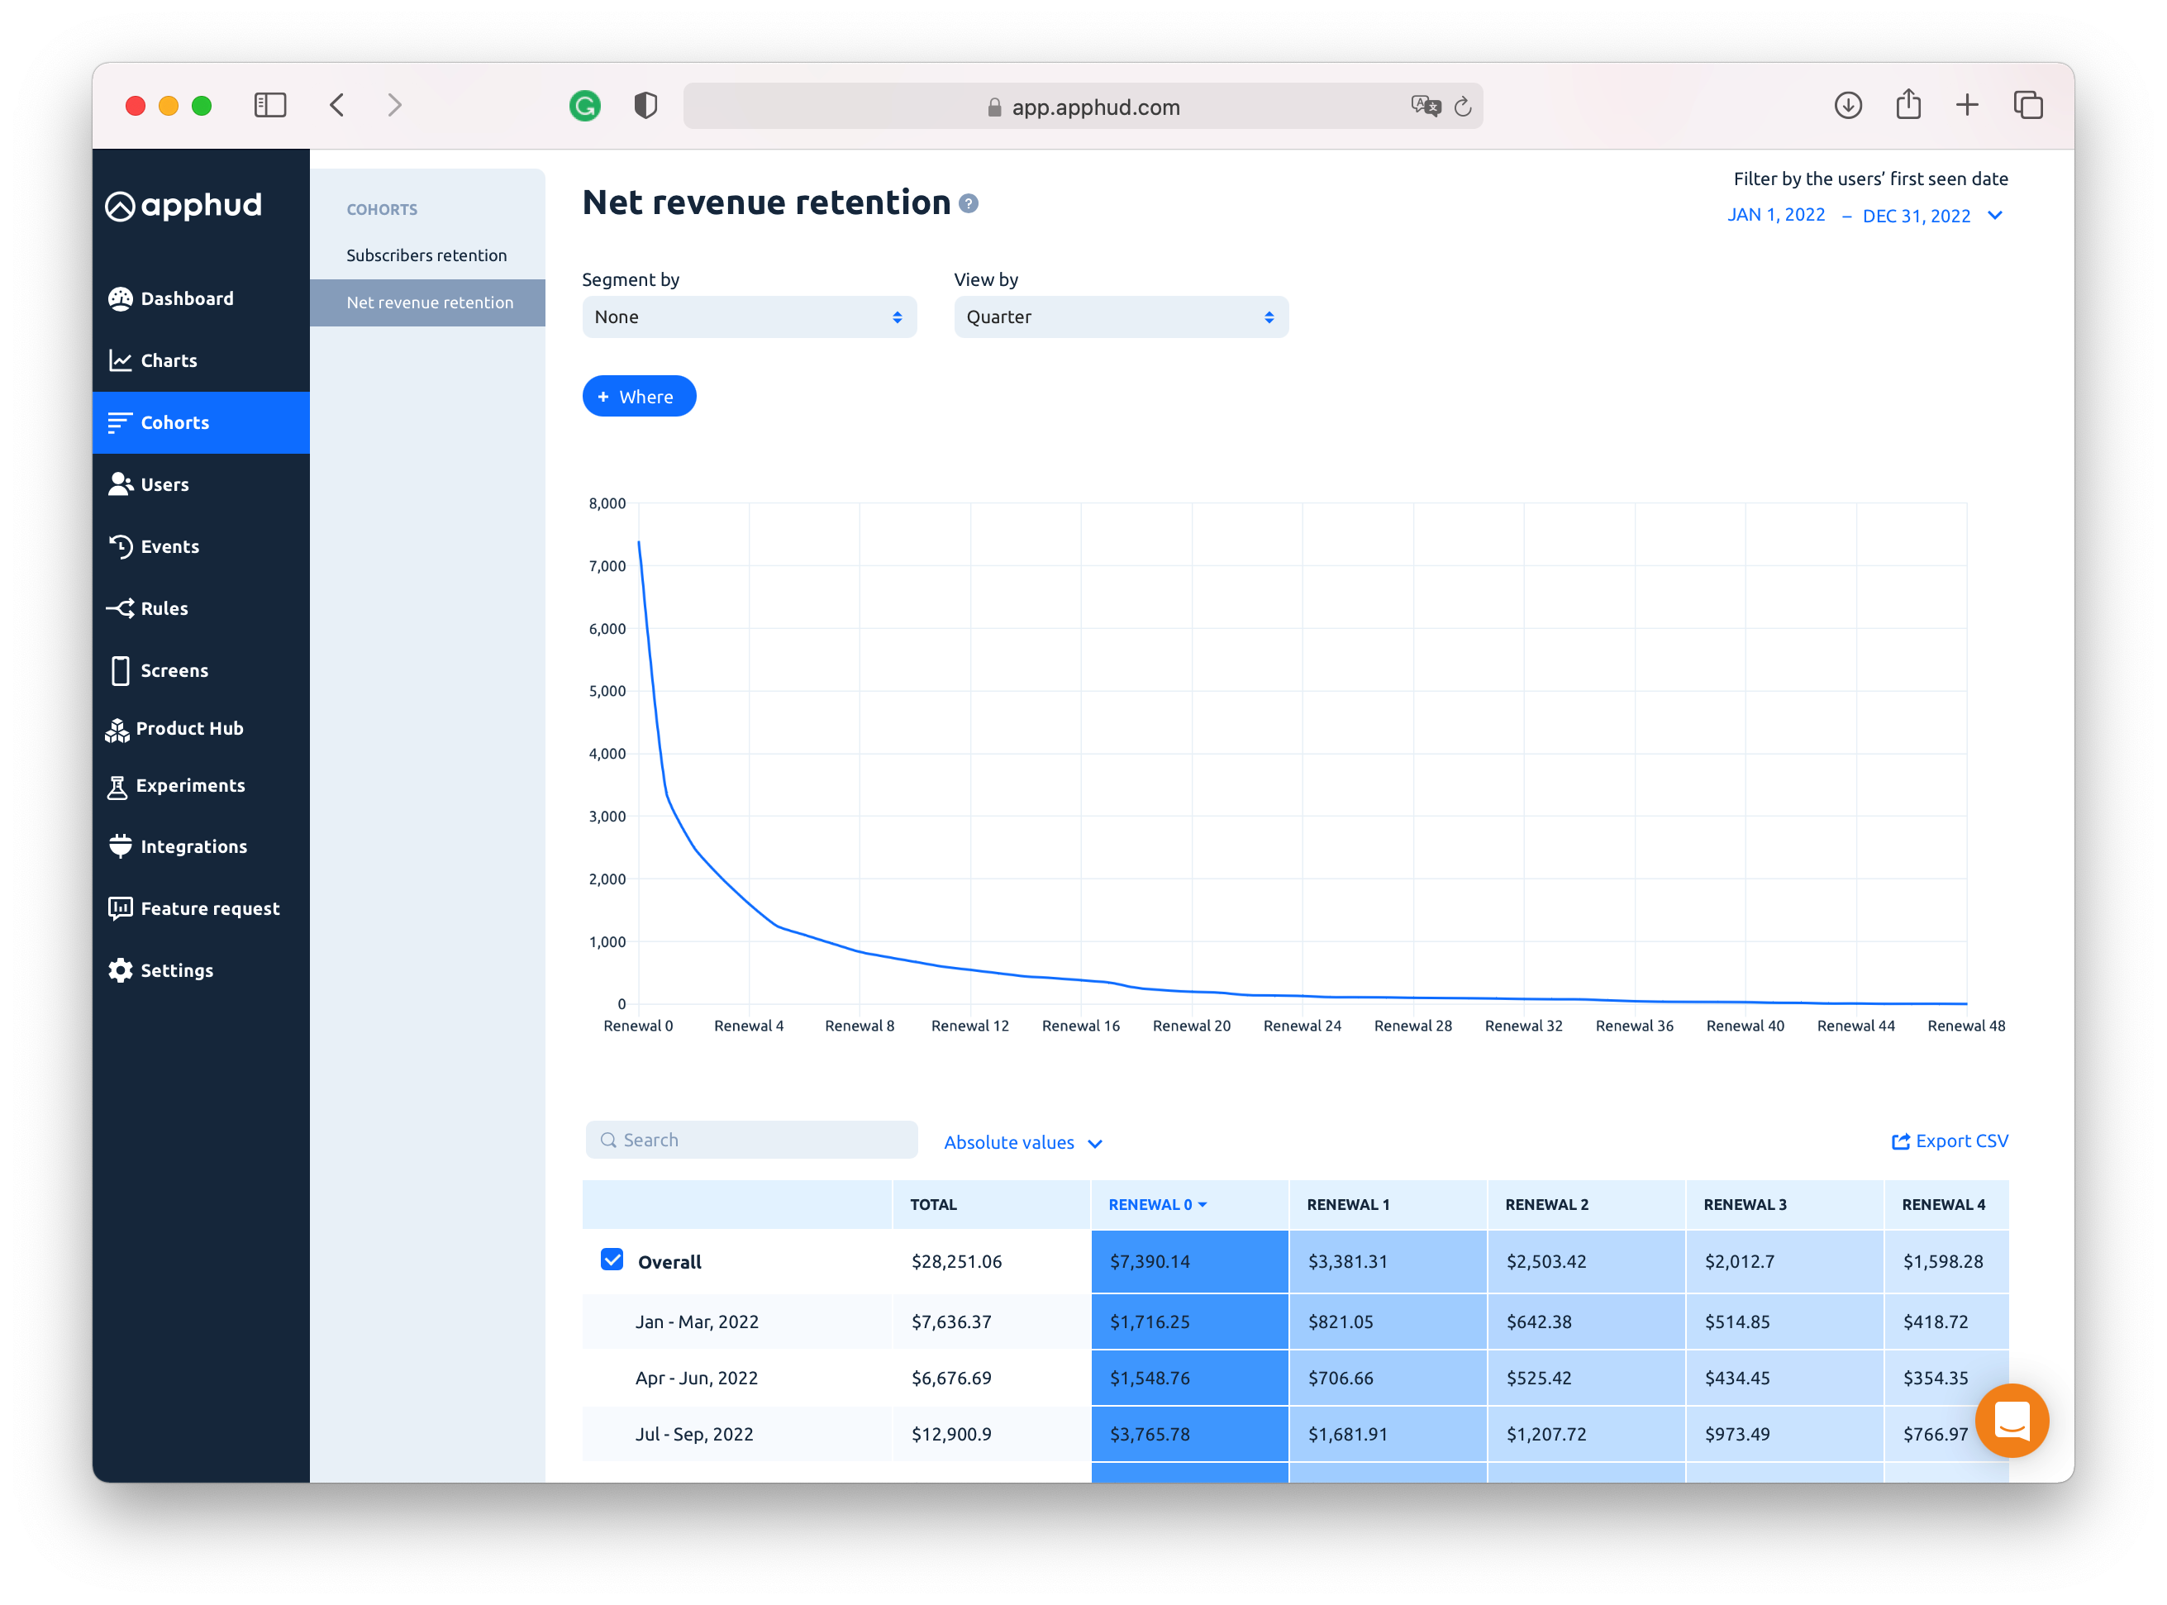The image size is (2167, 1605).
Task: Click the privacy shield icon in toolbar
Action: tap(646, 106)
